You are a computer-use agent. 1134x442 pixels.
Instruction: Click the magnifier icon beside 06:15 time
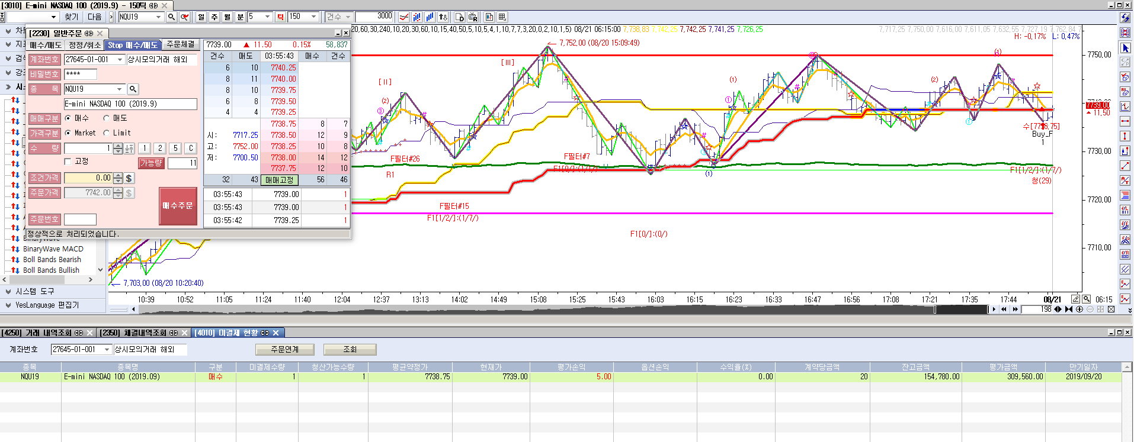[1086, 299]
